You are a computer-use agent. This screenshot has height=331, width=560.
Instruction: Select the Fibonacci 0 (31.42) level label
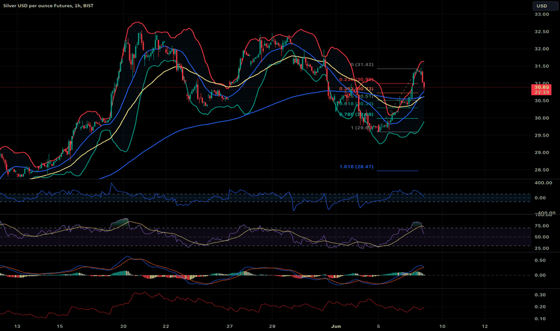(x=362, y=65)
